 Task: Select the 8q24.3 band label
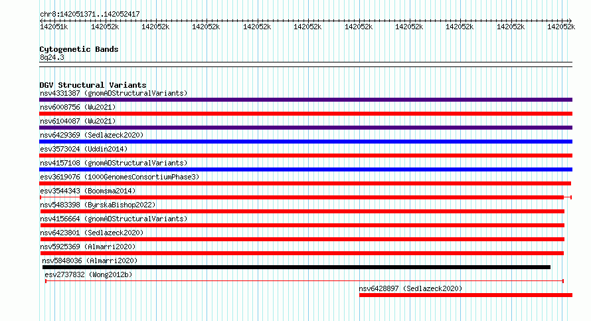point(52,57)
